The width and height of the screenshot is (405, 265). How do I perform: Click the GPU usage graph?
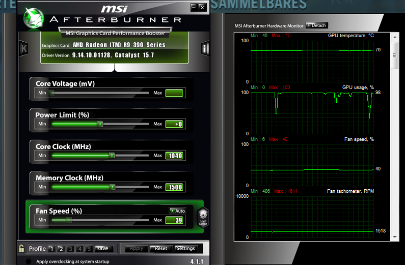point(312,113)
